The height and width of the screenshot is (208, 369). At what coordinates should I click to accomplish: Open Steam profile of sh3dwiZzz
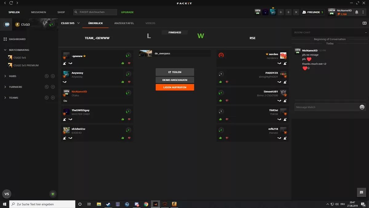tap(70, 138)
